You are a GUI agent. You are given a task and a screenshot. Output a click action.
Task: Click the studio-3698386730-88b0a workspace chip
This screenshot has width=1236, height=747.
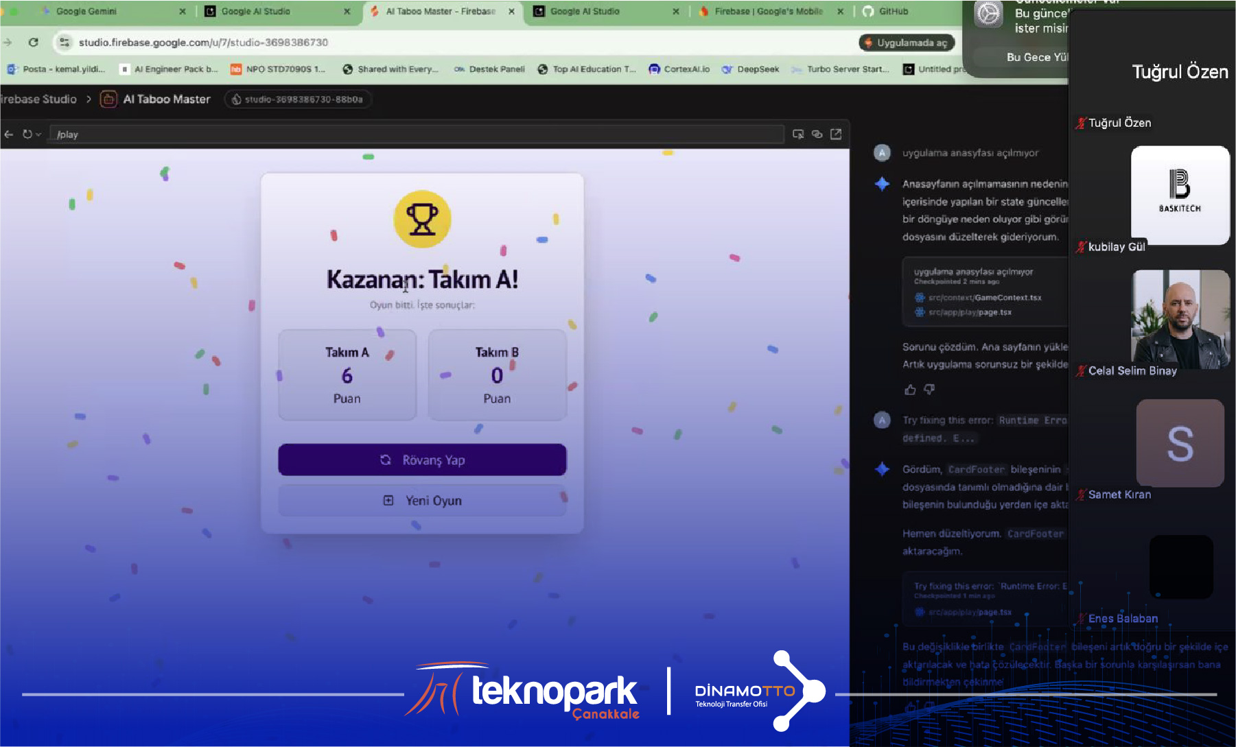click(297, 99)
